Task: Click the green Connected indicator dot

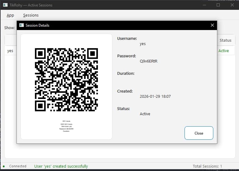Action: (x=4, y=166)
